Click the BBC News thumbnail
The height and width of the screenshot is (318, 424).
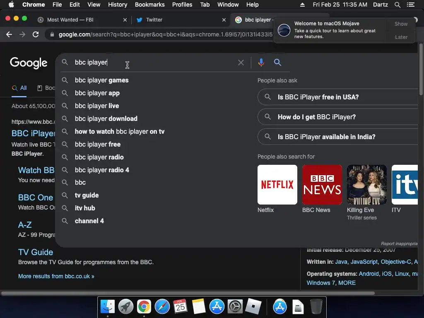[322, 185]
